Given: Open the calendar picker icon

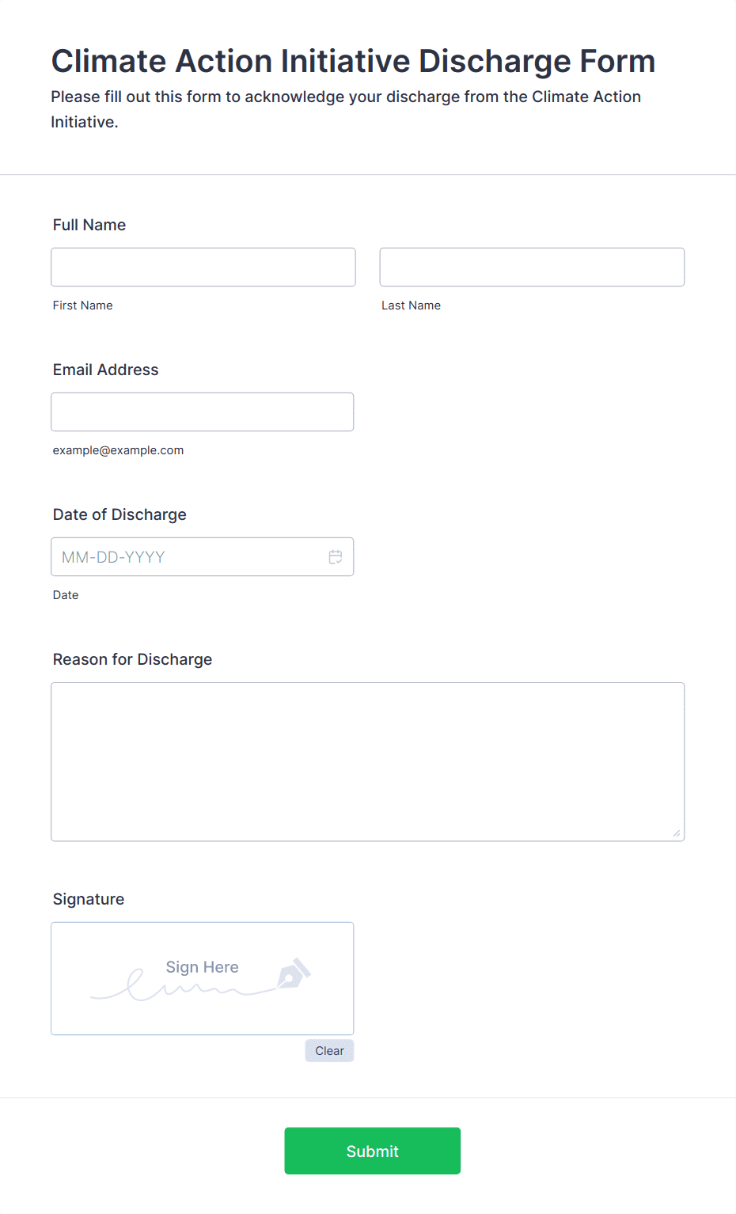Looking at the screenshot, I should coord(336,557).
